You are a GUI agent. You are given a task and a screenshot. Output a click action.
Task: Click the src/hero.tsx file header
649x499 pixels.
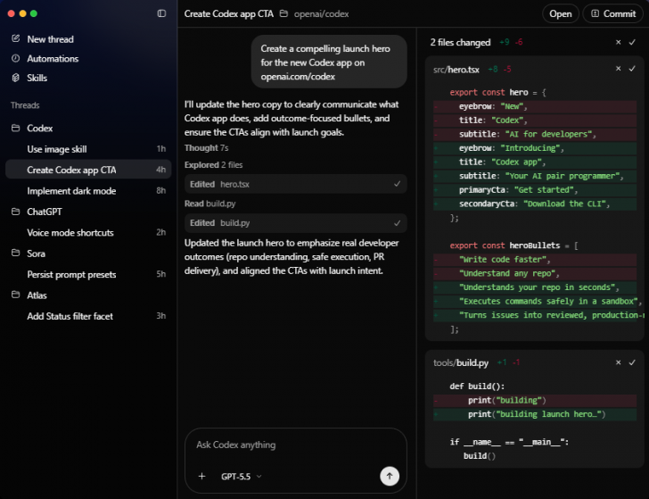(x=456, y=70)
